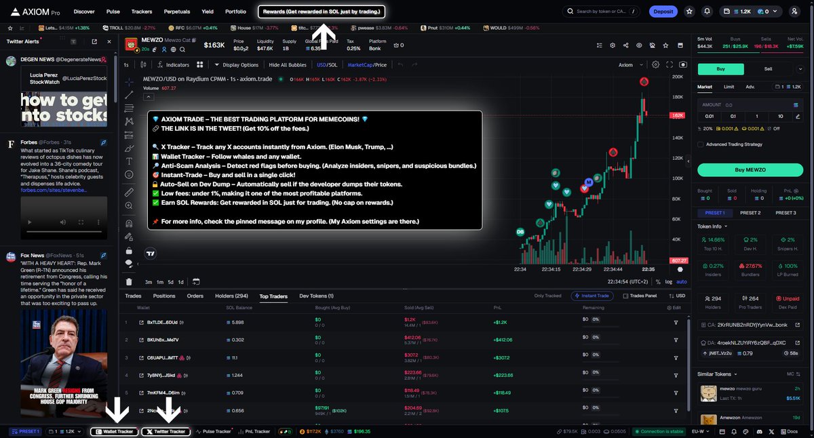The height and width of the screenshot is (438, 814).
Task: Open the Wallet Tracker in bottom bar
Action: (x=115, y=431)
